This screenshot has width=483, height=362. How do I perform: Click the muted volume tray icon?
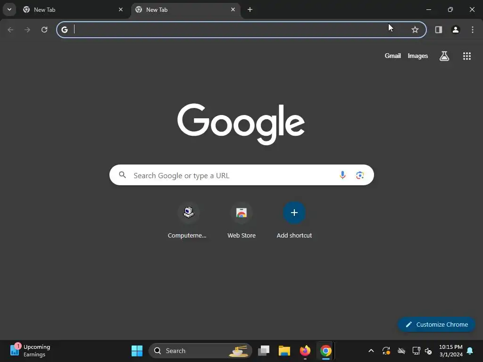[428, 351]
